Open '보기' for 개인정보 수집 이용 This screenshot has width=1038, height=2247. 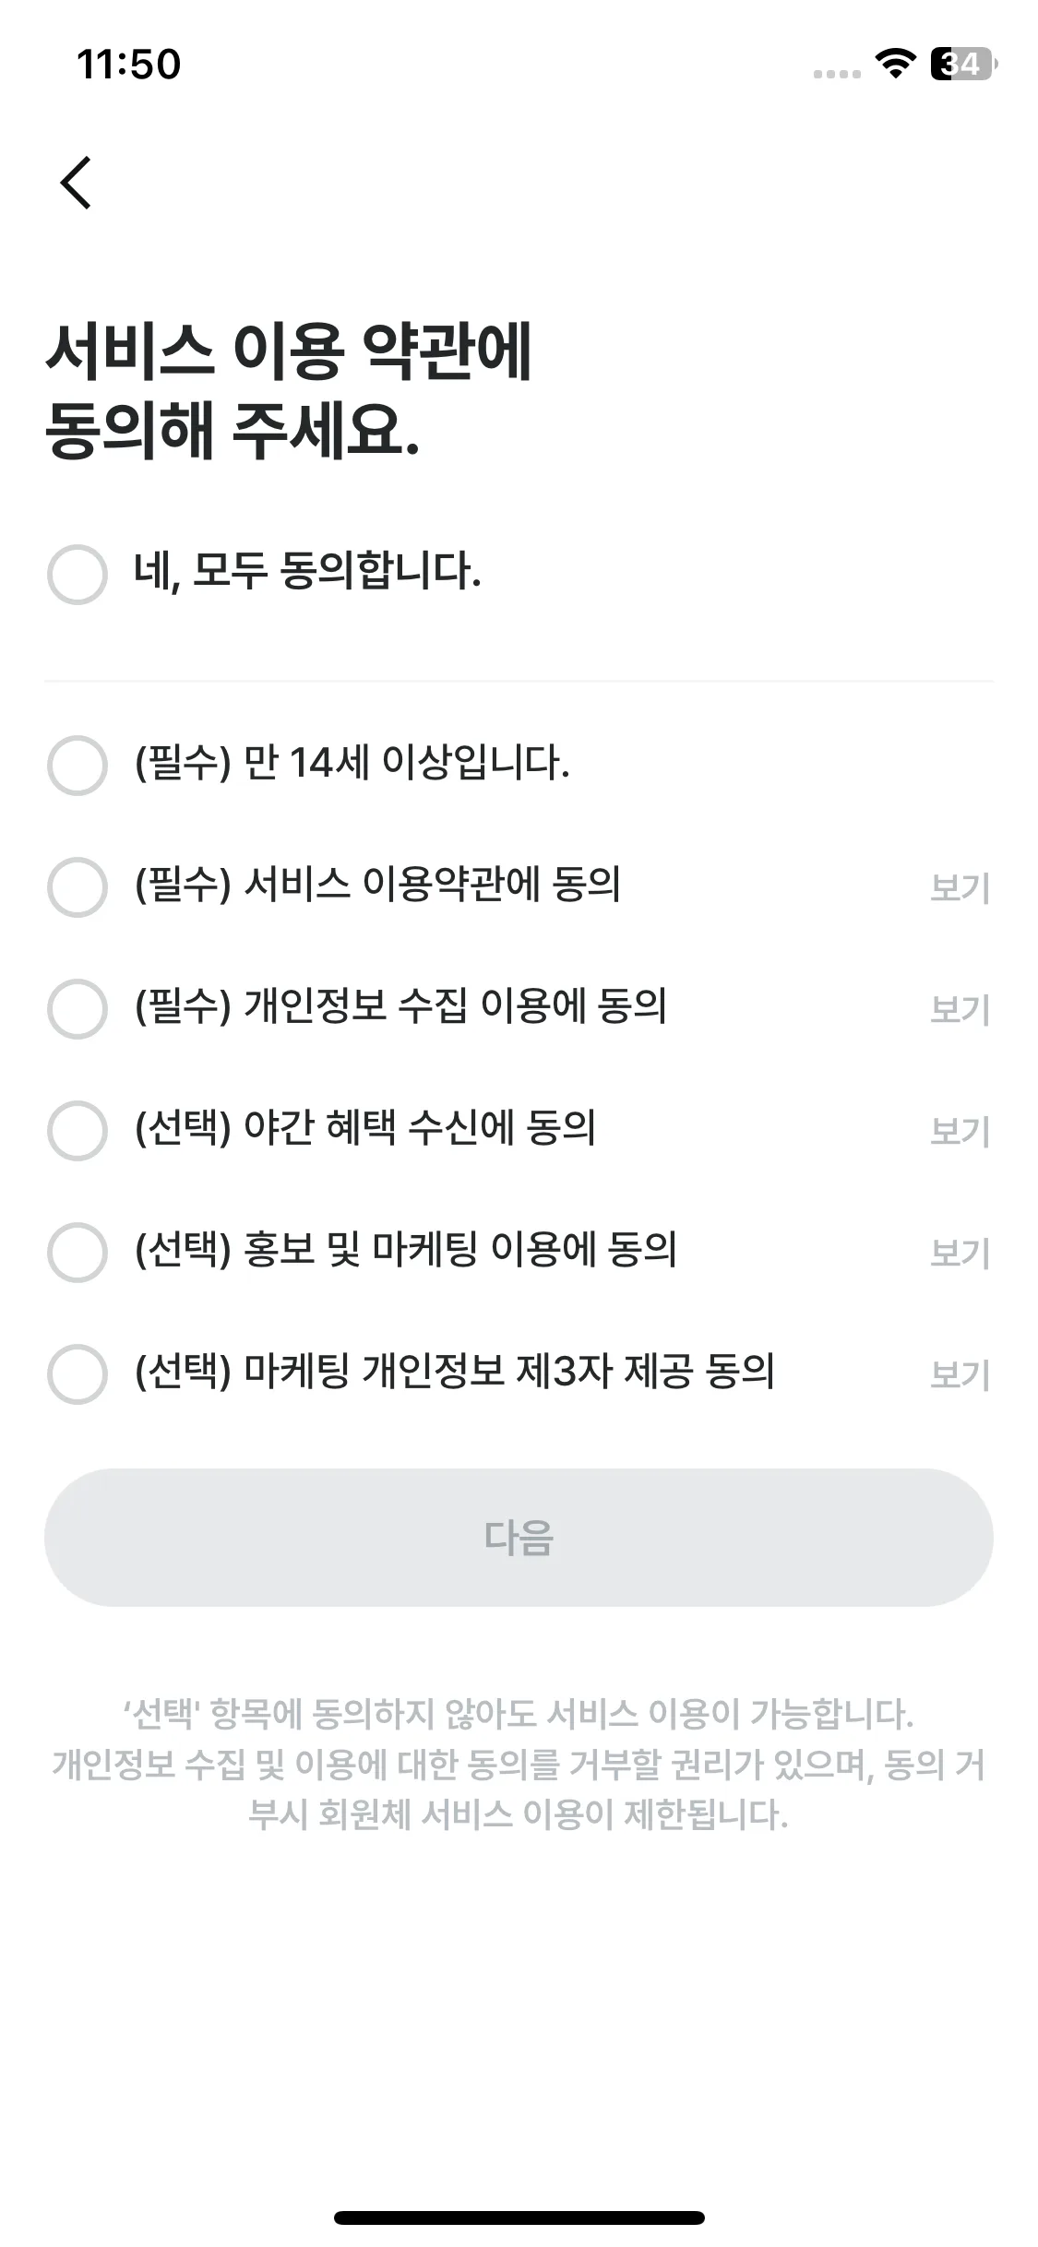coord(960,1010)
